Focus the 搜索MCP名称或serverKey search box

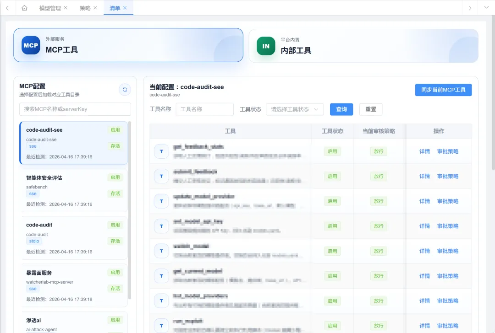(75, 109)
